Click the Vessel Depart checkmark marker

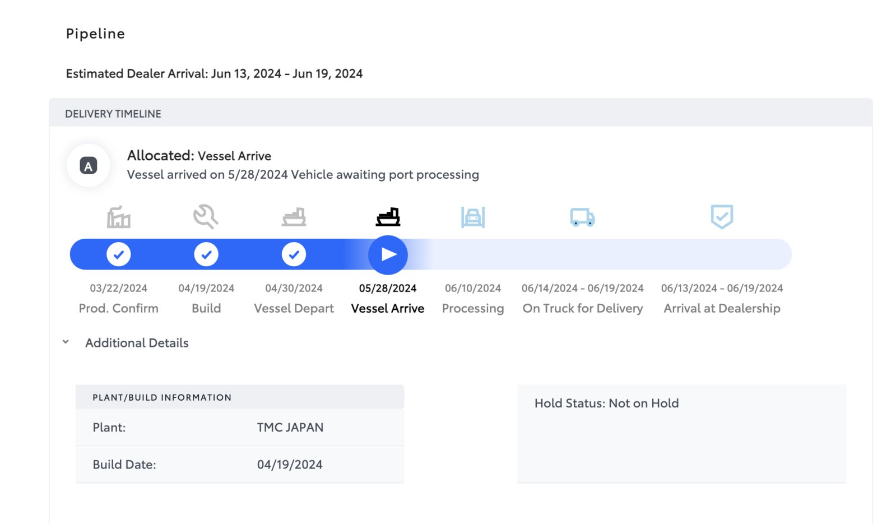(x=294, y=254)
